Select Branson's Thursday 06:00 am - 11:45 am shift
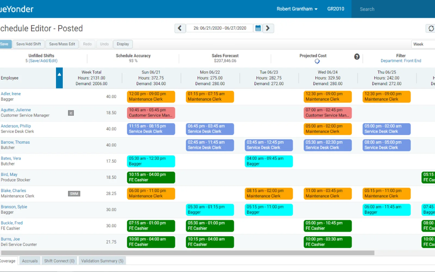 (x=387, y=210)
